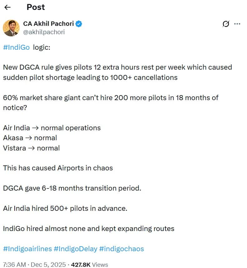Viewport: 247px width, 268px height.
Task: Open Grok actions icon on the post
Action: click(226, 24)
